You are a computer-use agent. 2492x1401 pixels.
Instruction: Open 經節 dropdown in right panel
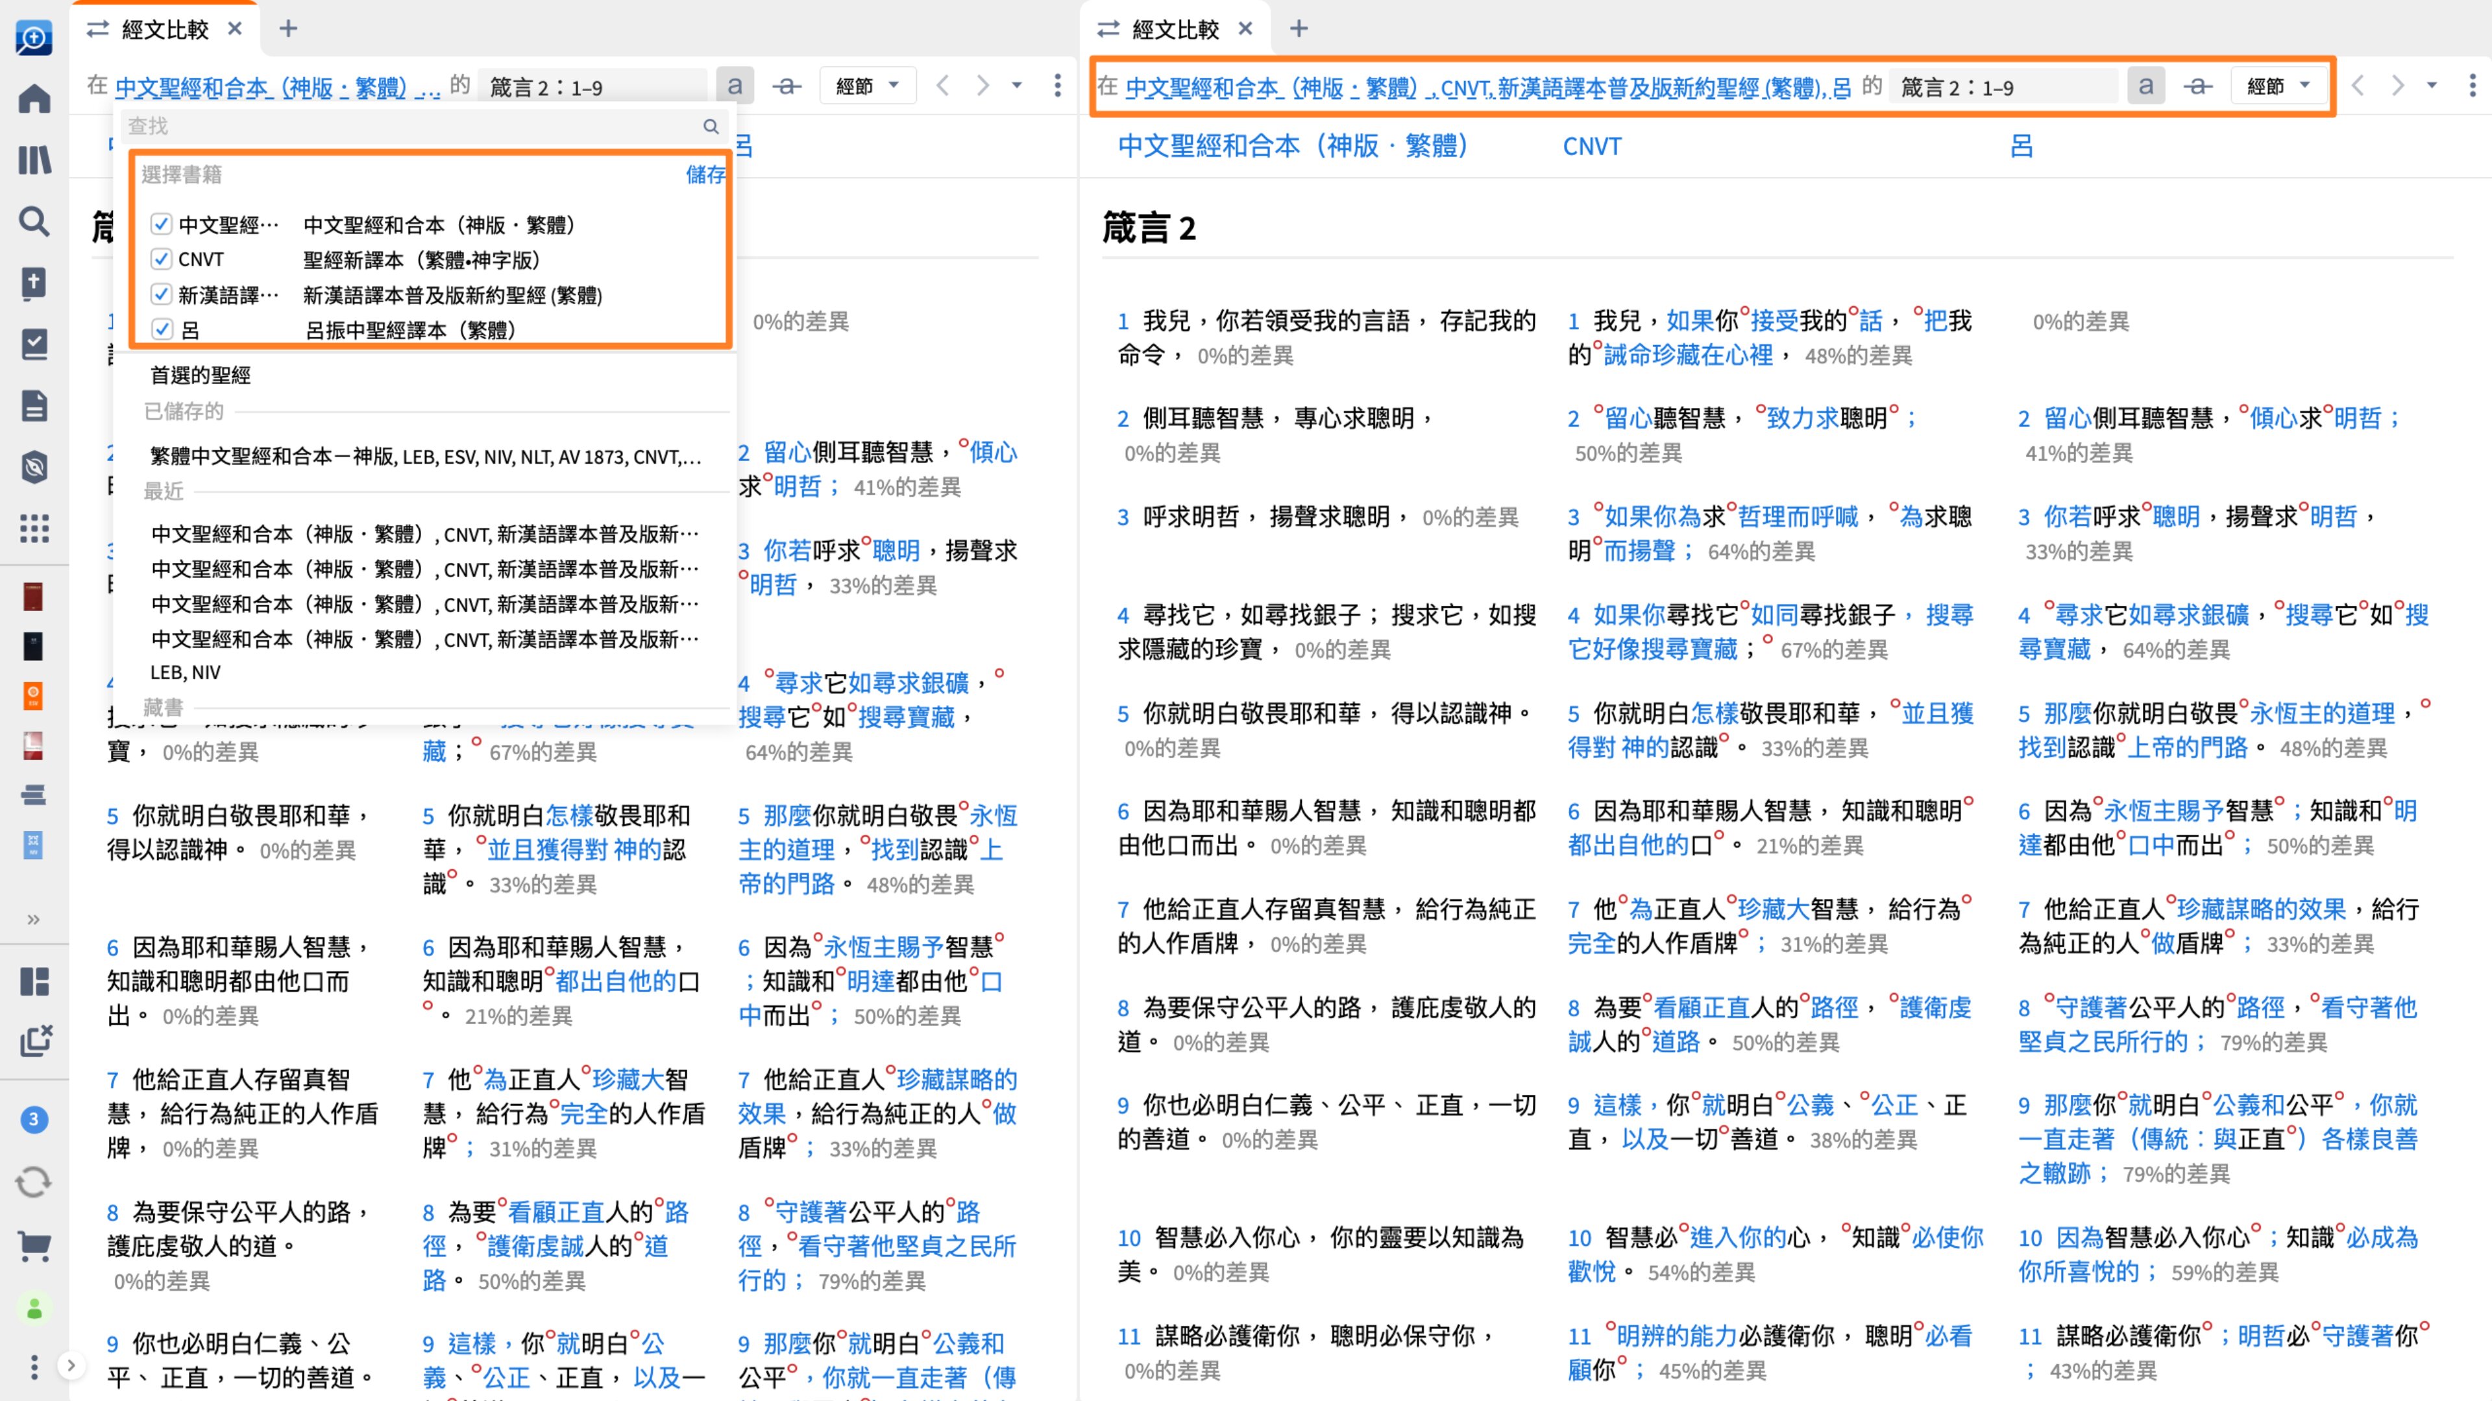tap(2278, 85)
